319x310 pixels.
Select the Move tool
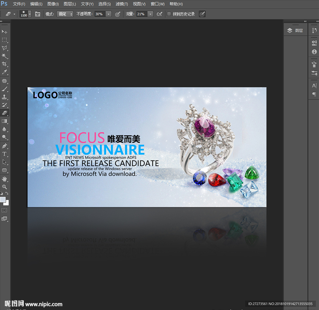click(5, 32)
